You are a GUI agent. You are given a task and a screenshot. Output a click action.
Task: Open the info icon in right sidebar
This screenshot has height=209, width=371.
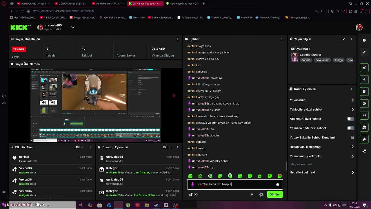(364, 40)
